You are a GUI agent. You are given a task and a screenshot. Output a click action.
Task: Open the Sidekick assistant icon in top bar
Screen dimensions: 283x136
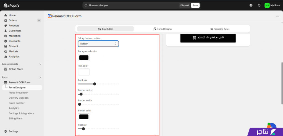(251, 6)
